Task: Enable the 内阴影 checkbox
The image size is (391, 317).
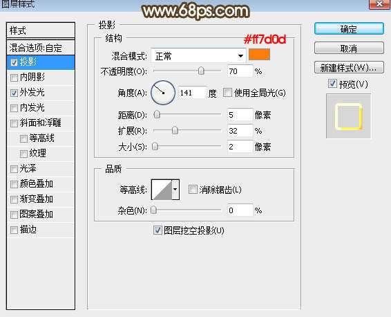Action: click(x=14, y=78)
